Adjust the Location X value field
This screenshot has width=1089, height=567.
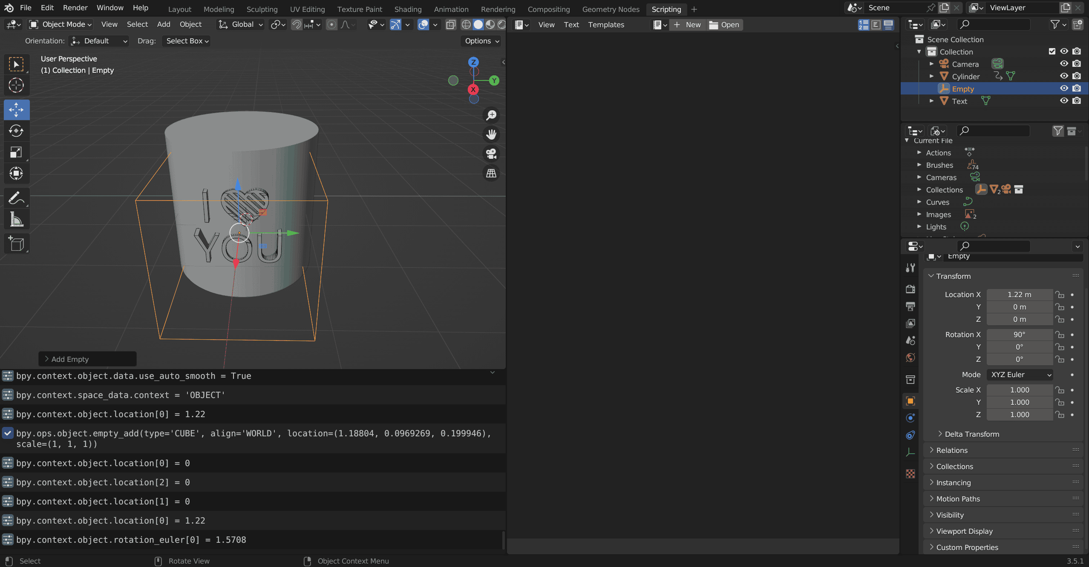click(1019, 295)
